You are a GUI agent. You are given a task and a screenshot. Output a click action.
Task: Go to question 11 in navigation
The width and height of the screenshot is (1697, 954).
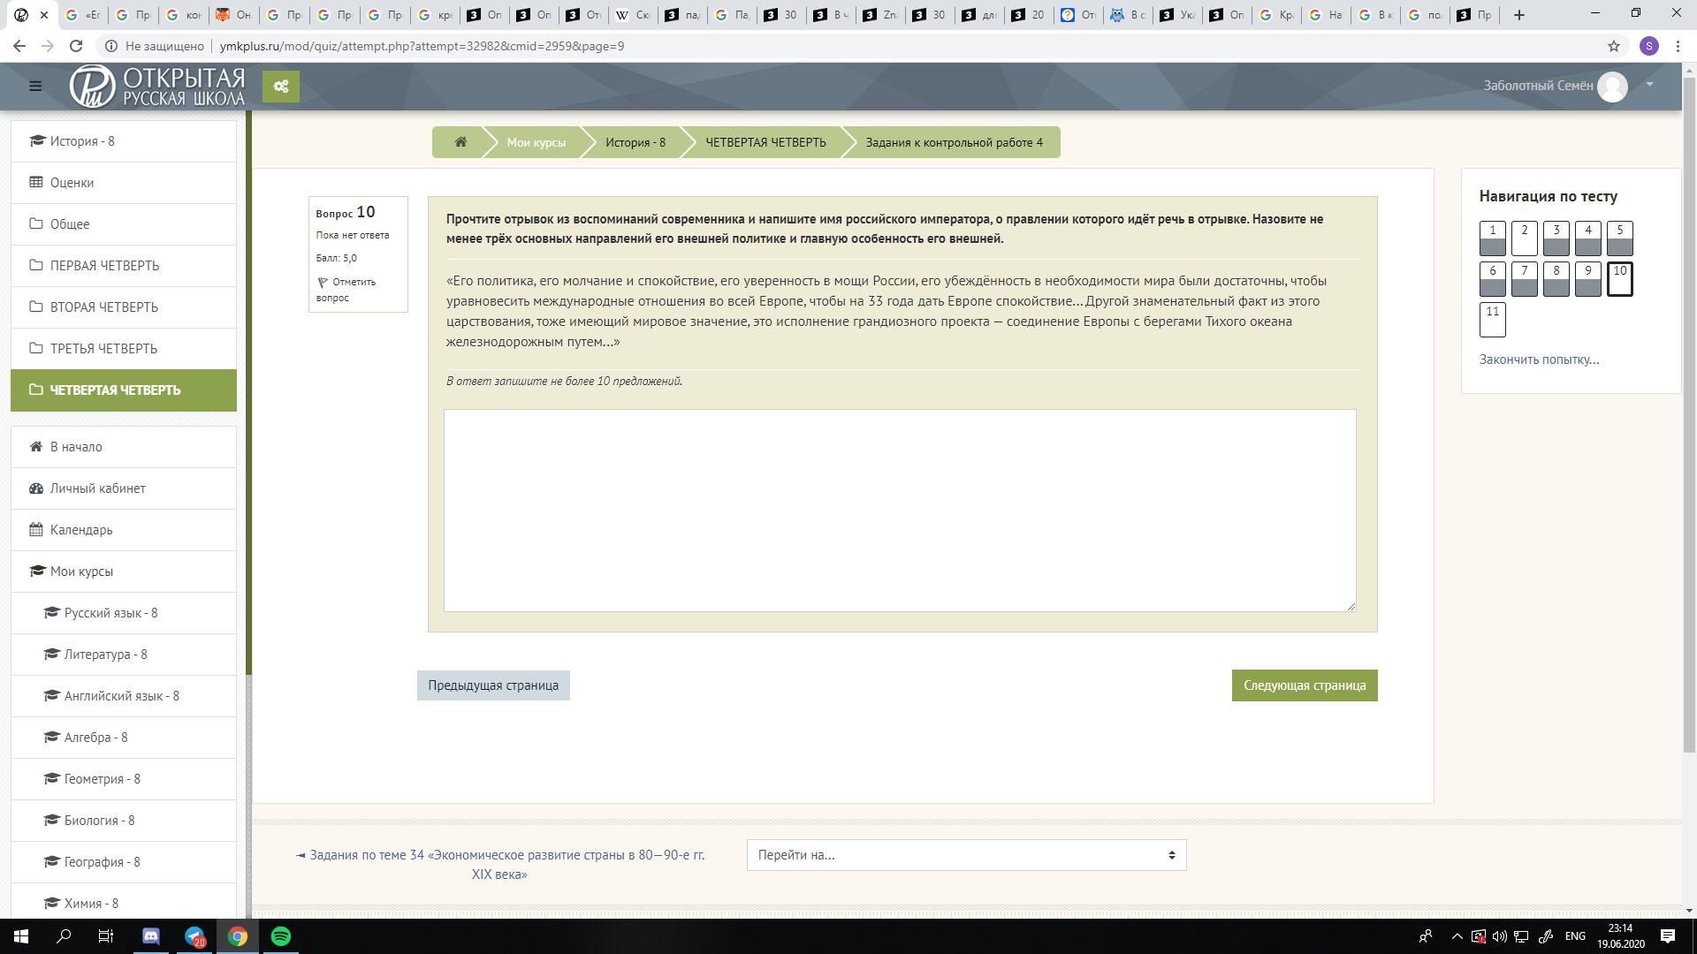1492,320
